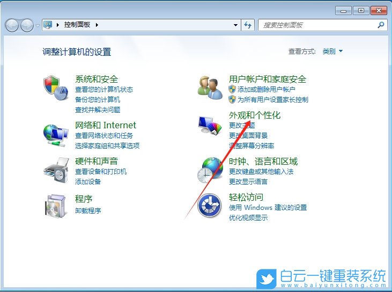The width and height of the screenshot is (392, 292).
Task: Click the 控制面板 breadcrumb item
Action: (x=77, y=25)
